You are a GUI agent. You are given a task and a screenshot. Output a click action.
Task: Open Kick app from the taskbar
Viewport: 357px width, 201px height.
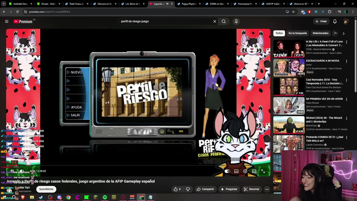point(86,197)
